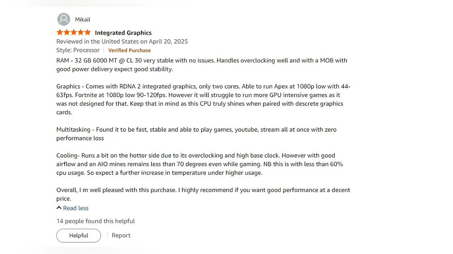Click the first orange rating star

click(x=60, y=32)
